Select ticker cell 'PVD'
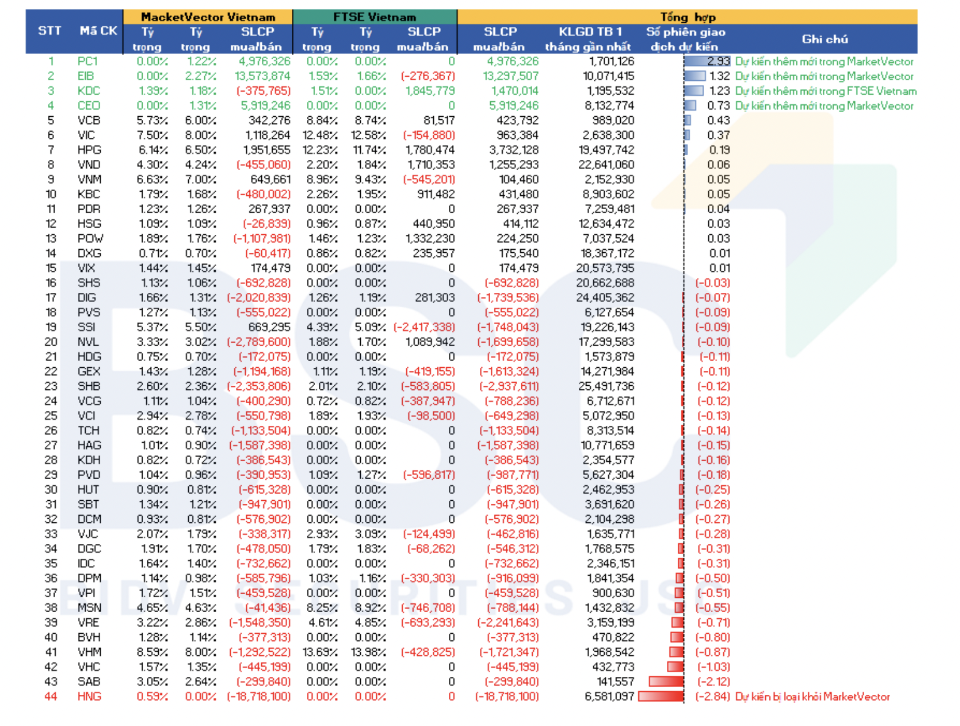 point(89,475)
